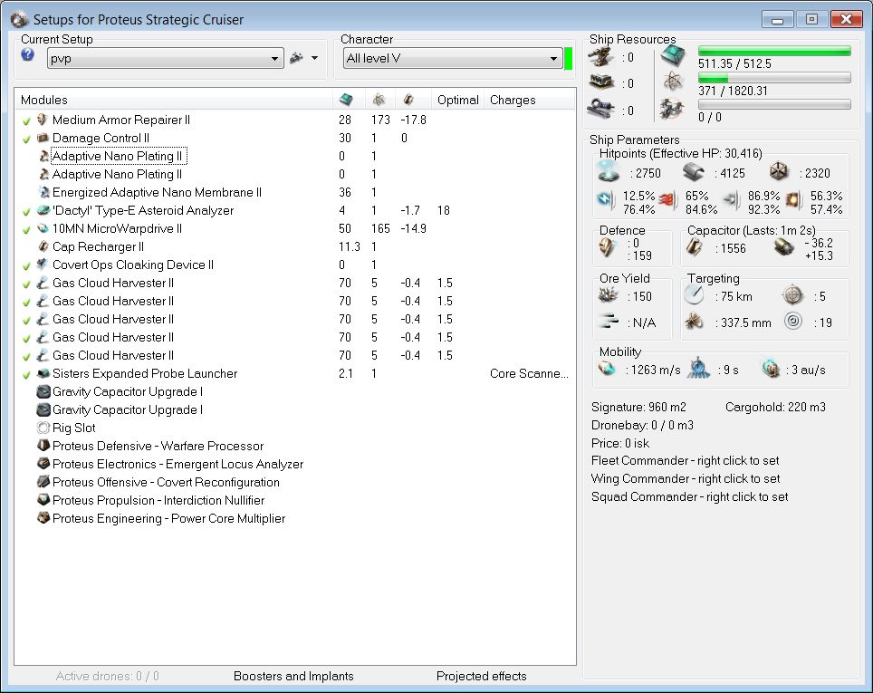This screenshot has width=873, height=693.
Task: Click the powergrid icon beside 371 / 1820.31
Action: (674, 82)
